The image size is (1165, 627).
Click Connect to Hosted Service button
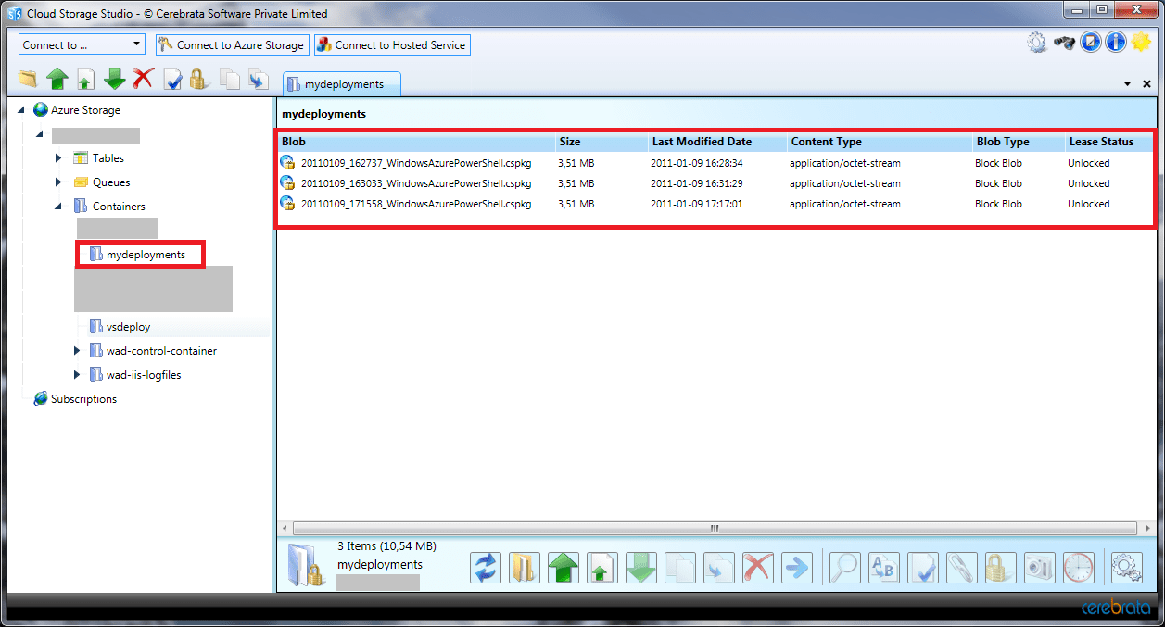(392, 44)
